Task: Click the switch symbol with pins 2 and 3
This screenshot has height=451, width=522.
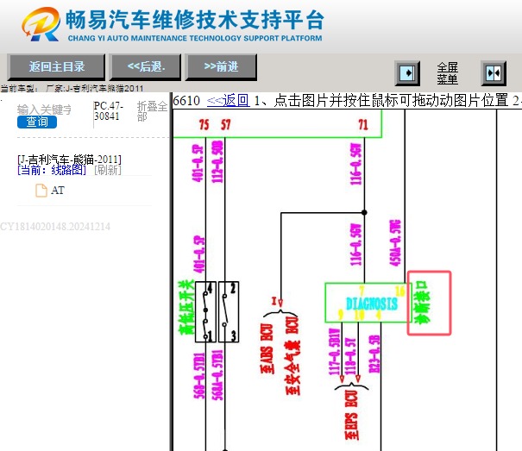Action: click(x=229, y=312)
